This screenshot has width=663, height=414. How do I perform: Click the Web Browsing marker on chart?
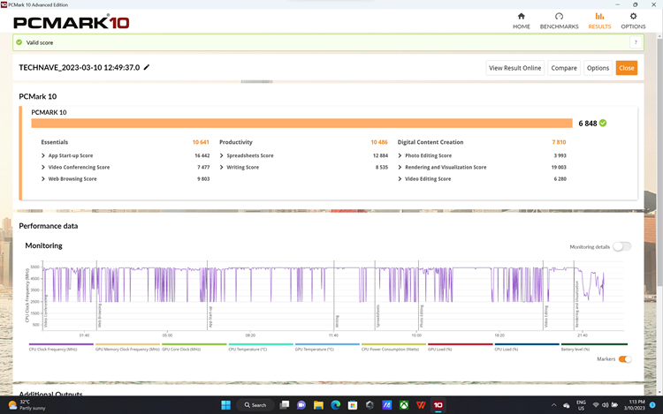coord(100,316)
